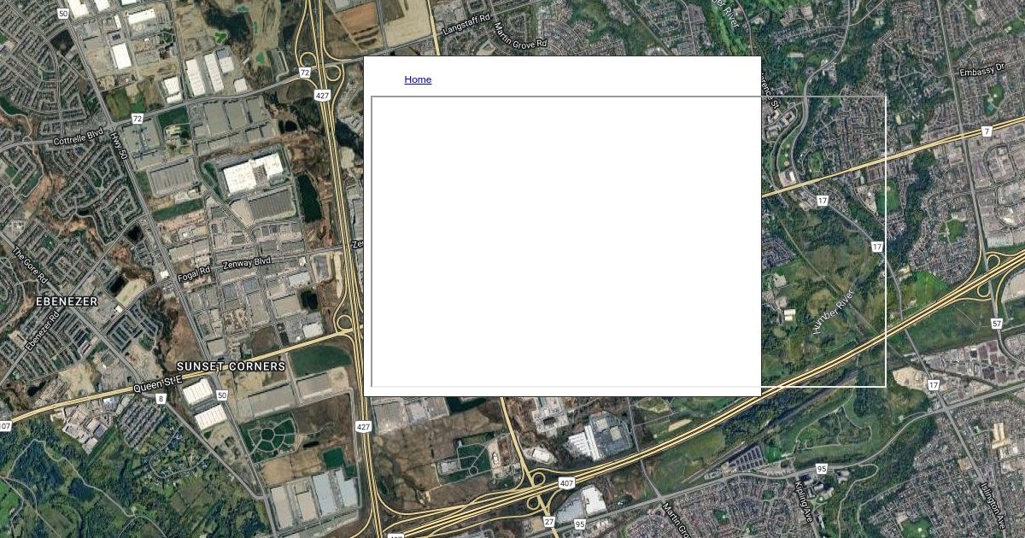Select the Humber River label

835,312
